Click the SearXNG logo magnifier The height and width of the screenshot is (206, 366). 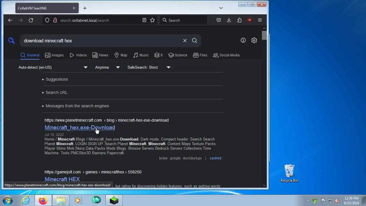coord(11,41)
